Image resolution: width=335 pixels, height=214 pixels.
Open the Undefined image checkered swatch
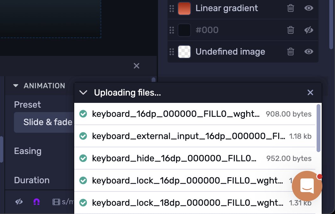coord(184,52)
